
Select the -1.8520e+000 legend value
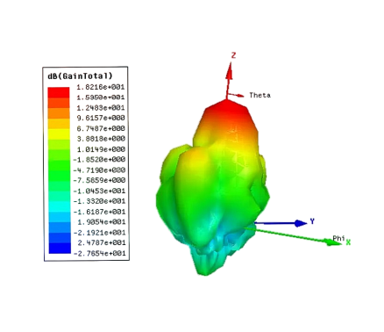(99, 160)
